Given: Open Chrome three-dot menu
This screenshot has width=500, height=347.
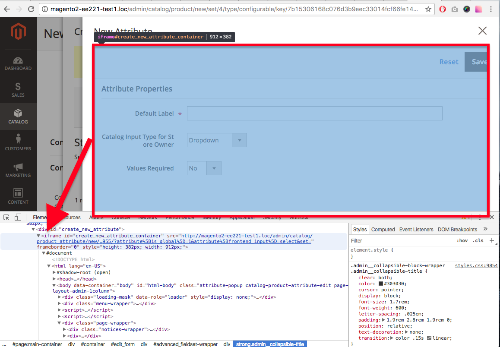Looking at the screenshot, I should point(491,9).
